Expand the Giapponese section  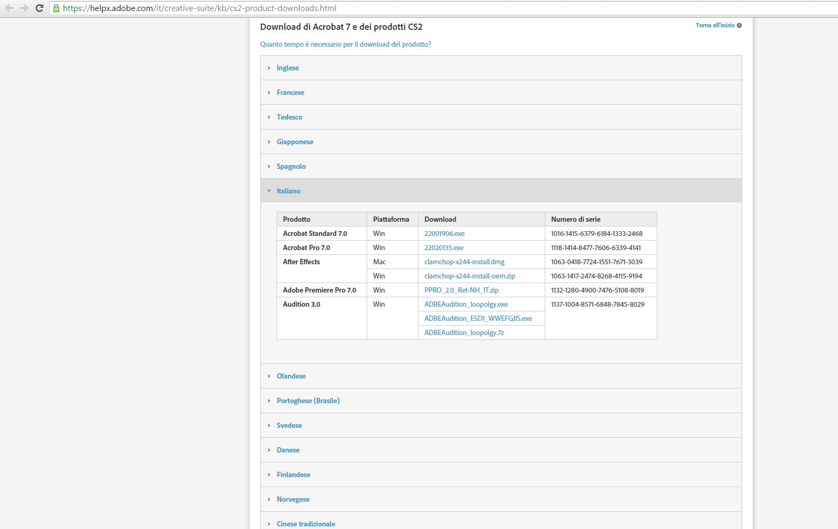[501, 142]
